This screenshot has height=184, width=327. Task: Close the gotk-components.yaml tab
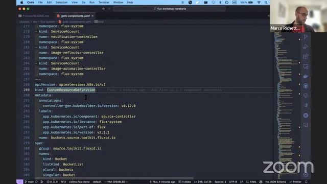pos(92,16)
